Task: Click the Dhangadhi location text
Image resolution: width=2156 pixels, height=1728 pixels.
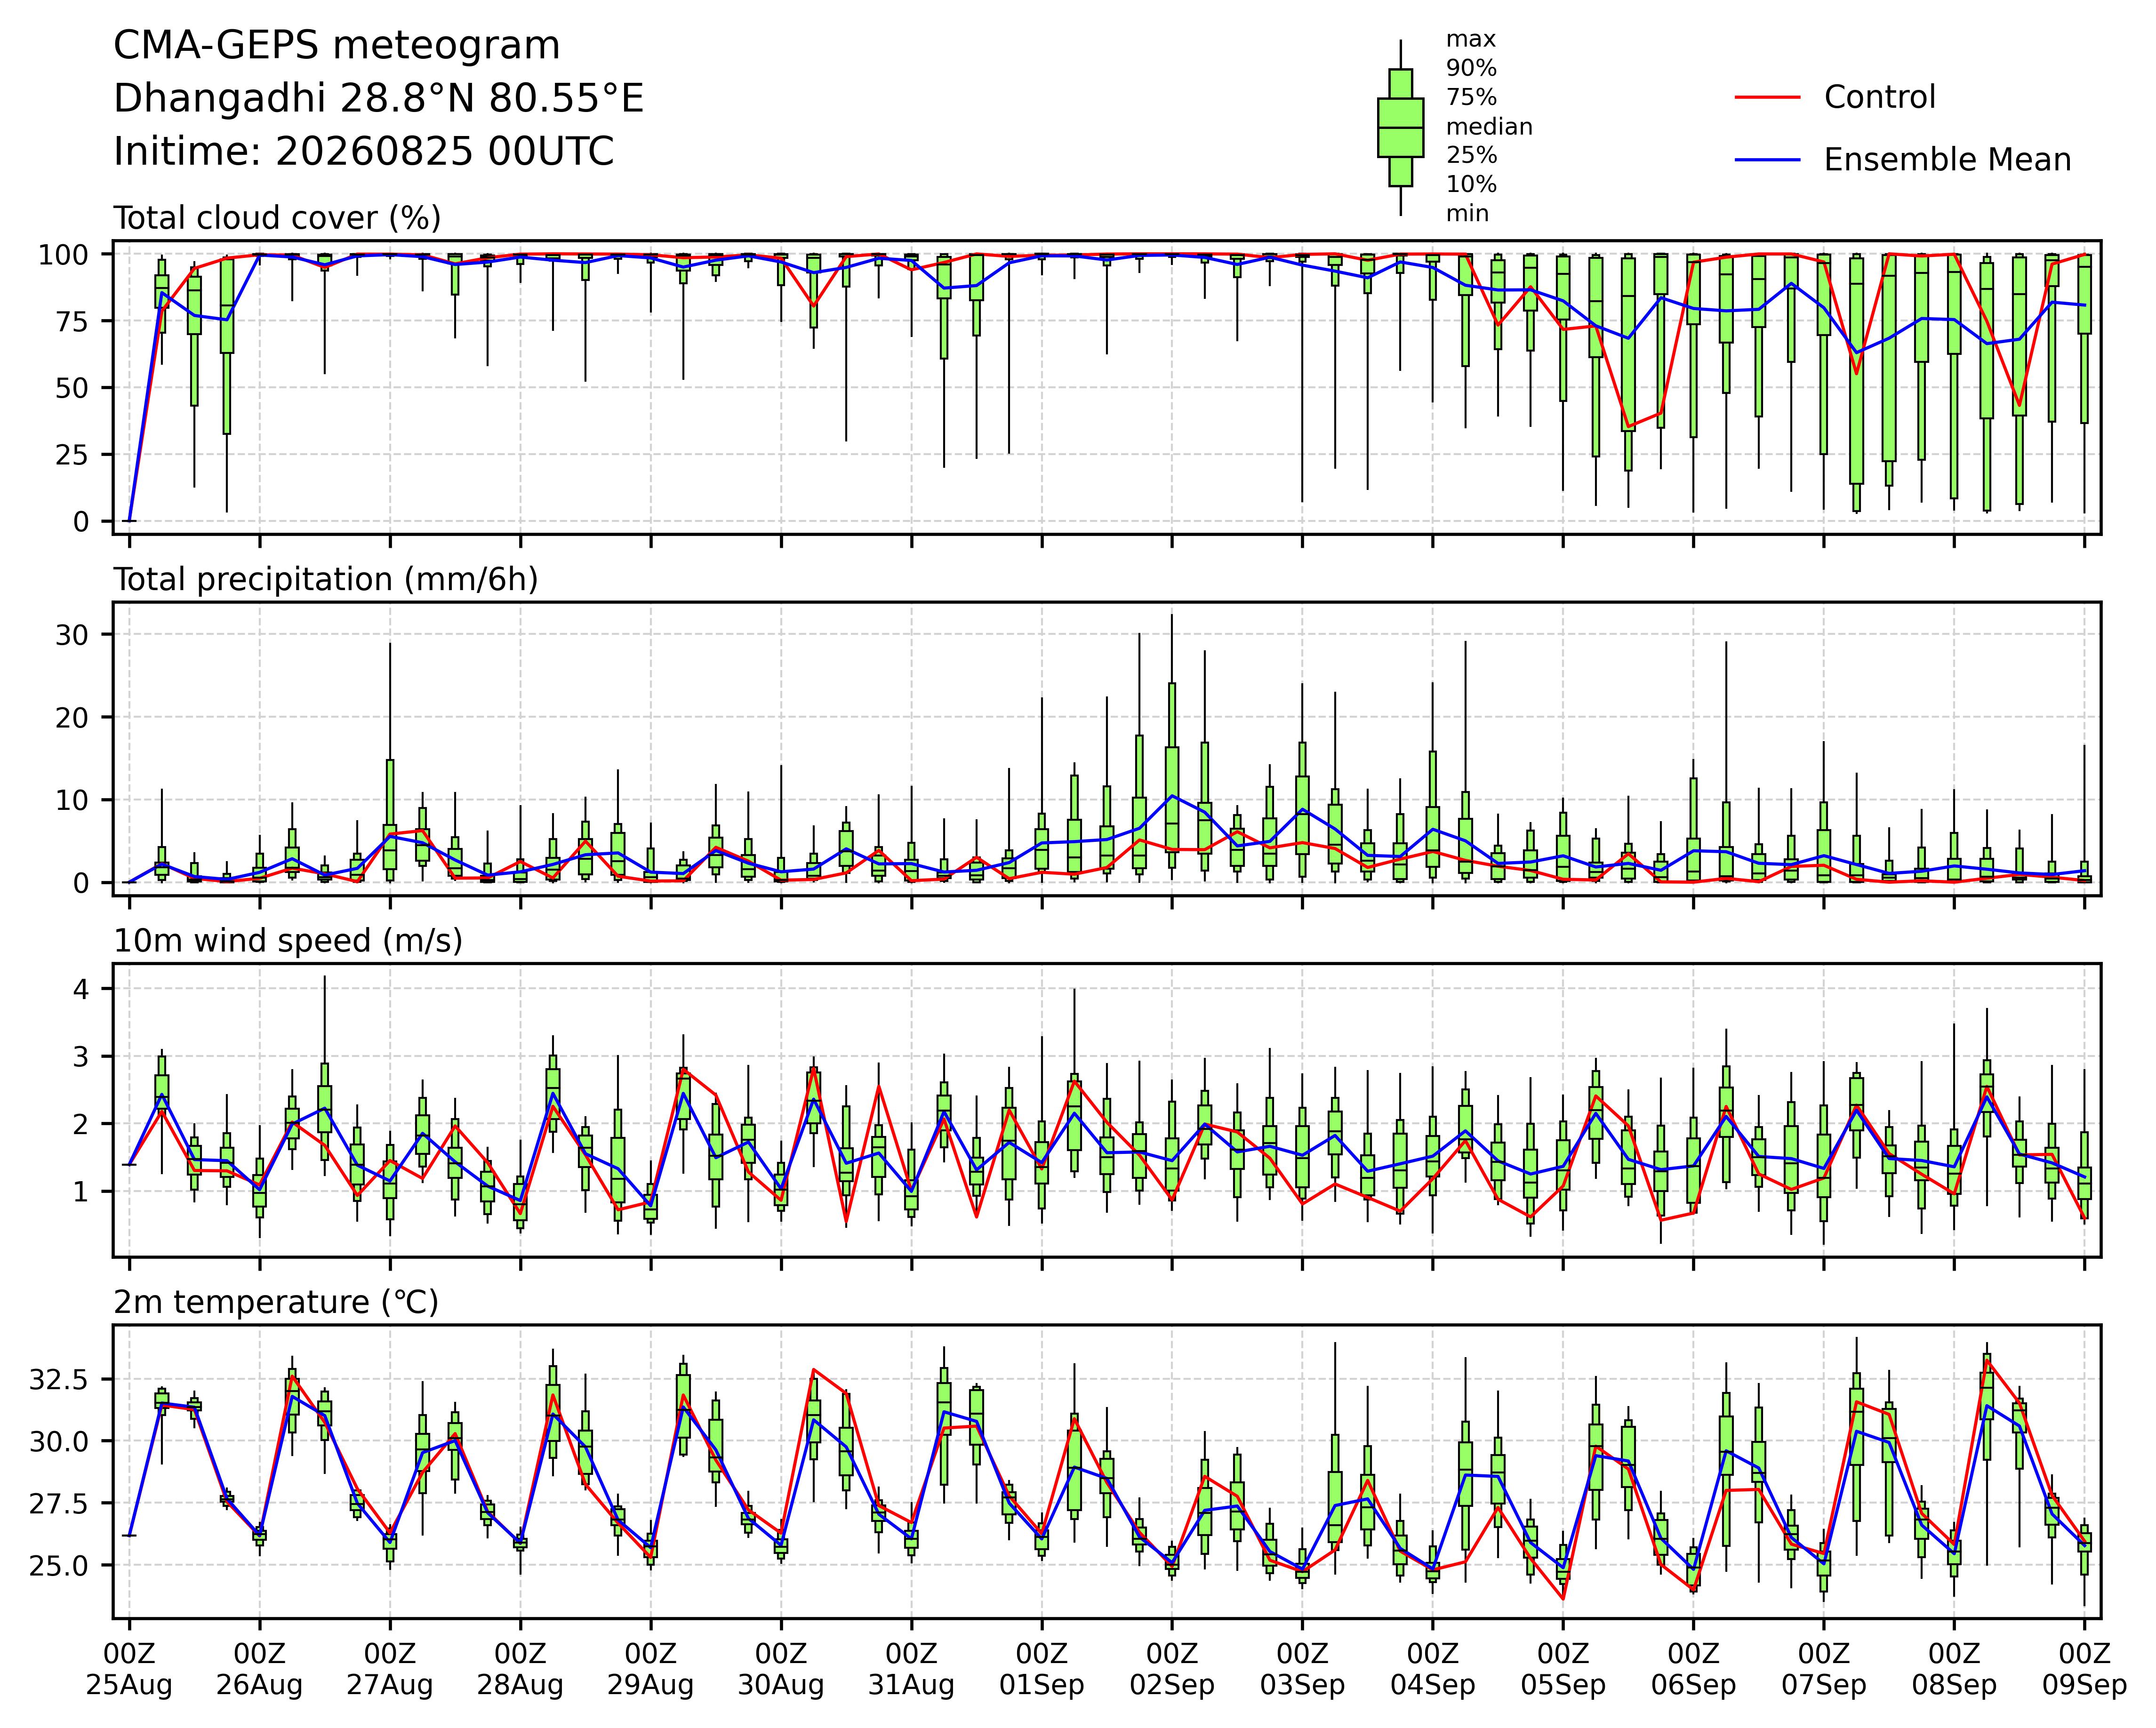Action: coord(379,99)
